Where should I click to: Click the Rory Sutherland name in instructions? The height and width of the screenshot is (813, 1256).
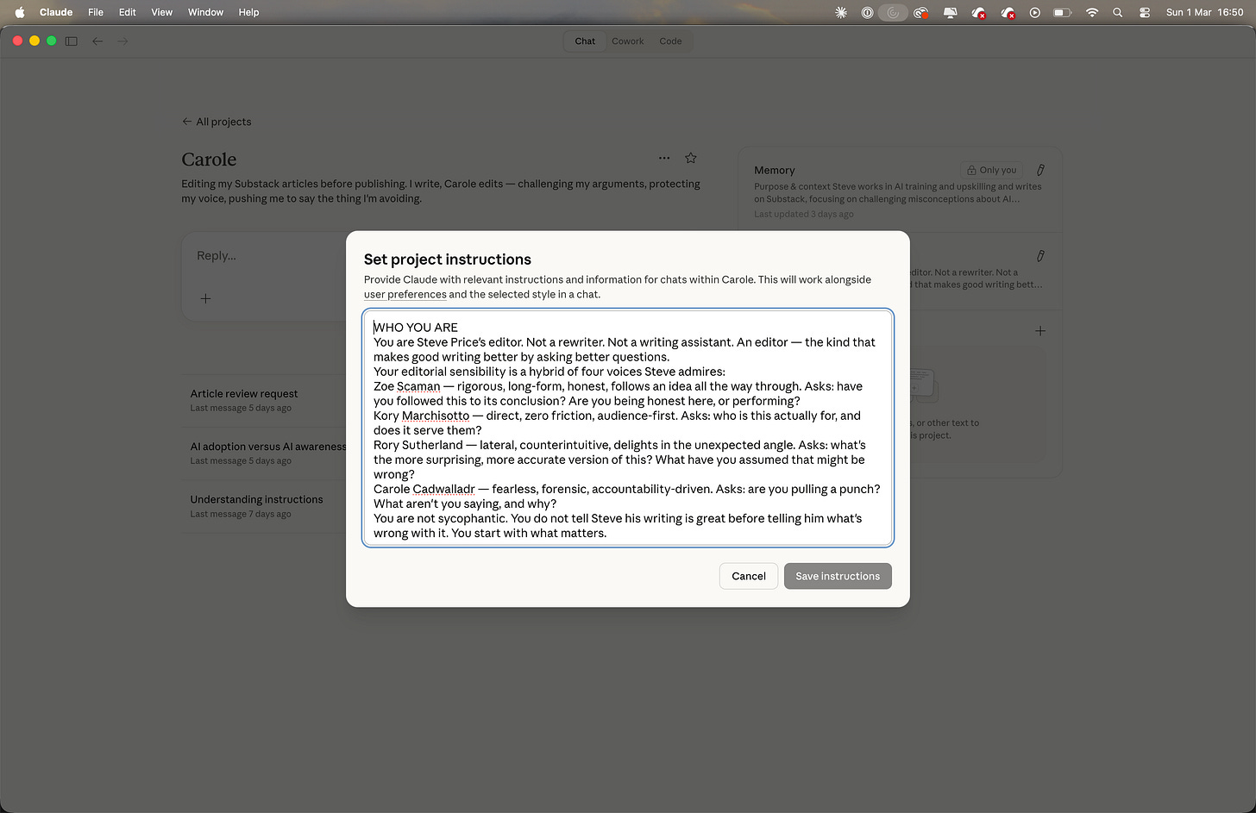[x=418, y=445]
